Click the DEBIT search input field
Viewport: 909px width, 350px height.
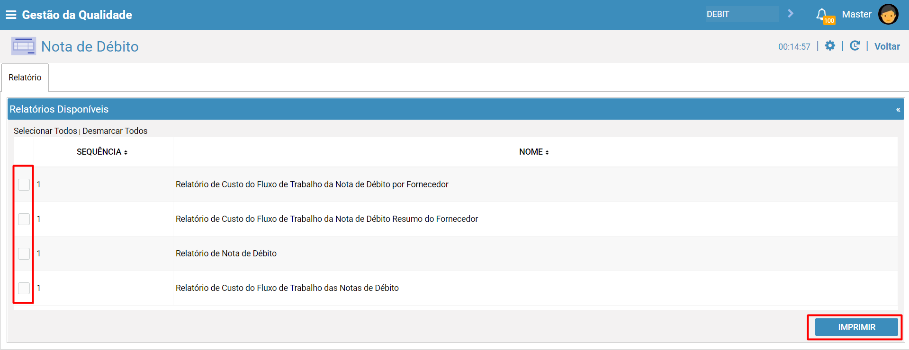(742, 14)
